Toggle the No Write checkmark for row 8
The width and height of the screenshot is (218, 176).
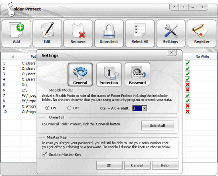[187, 101]
